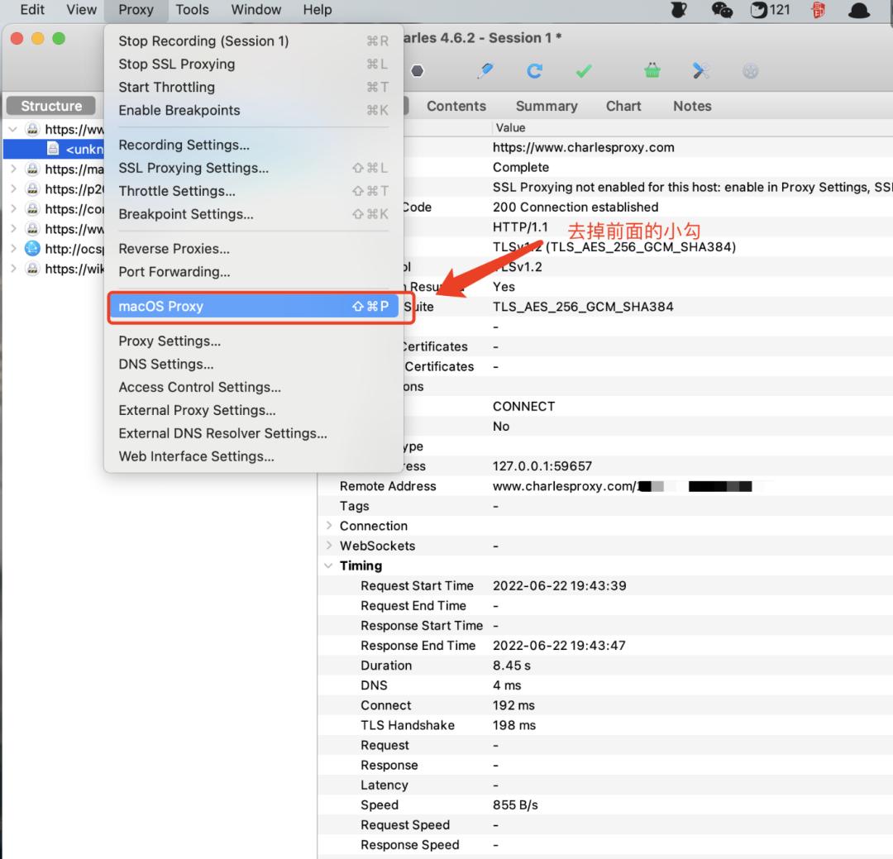Choose Enable Breakpoints
Screen dimensions: 893x859
(x=254, y=110)
